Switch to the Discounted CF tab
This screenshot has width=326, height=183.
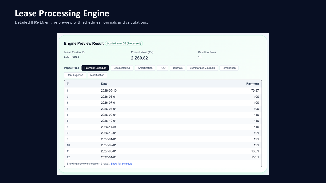122,68
